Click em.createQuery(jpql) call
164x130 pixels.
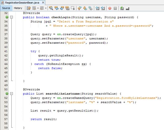pos(76,34)
